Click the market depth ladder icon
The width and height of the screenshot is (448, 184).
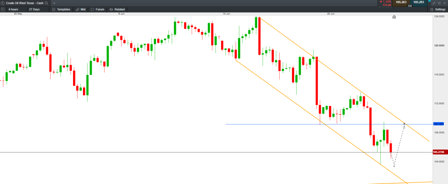coord(429,3)
